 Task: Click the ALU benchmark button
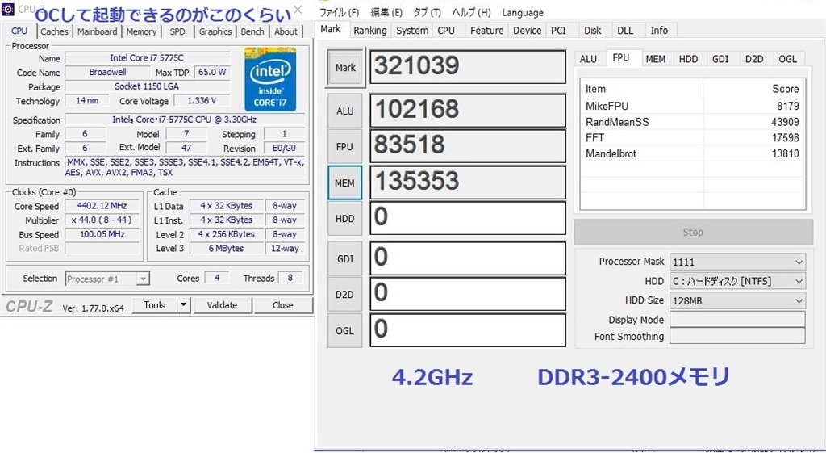click(345, 111)
